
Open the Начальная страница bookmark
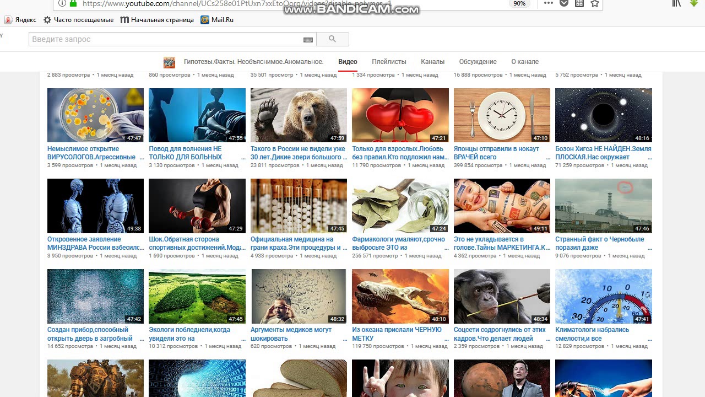pos(157,20)
